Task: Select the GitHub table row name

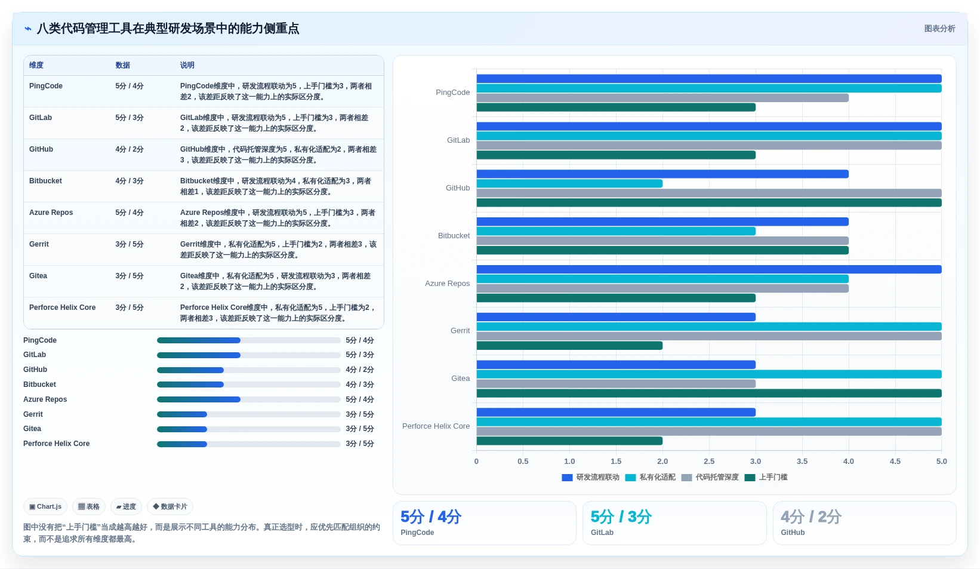Action: pyautogui.click(x=41, y=149)
